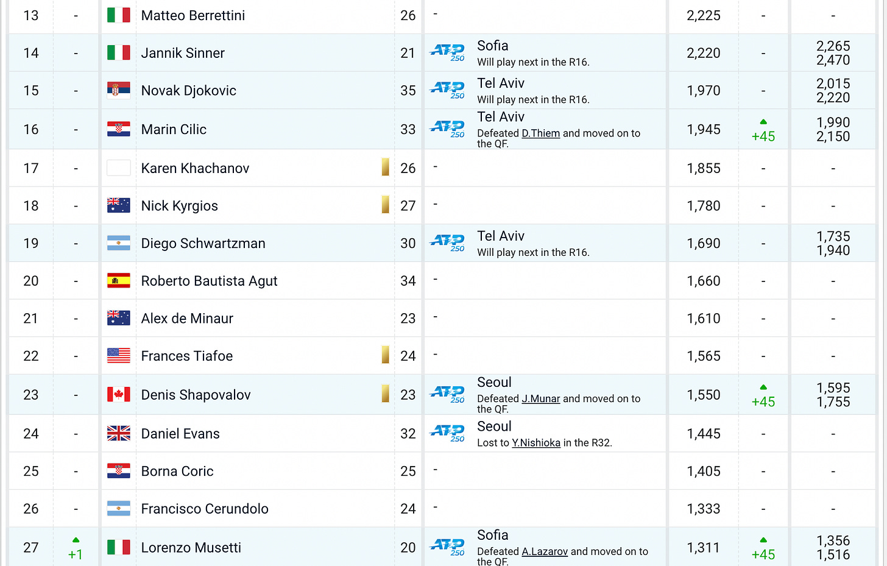Click Spanish flag beside Roberto Bautista Agut
The height and width of the screenshot is (566, 887).
pyautogui.click(x=118, y=281)
